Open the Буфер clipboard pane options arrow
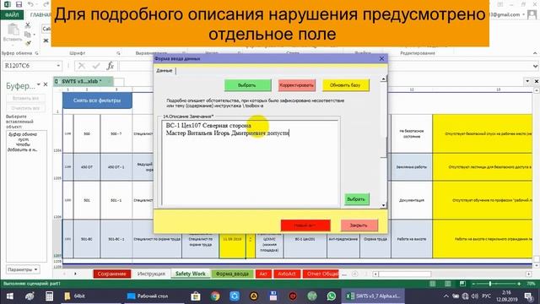 tap(39, 84)
